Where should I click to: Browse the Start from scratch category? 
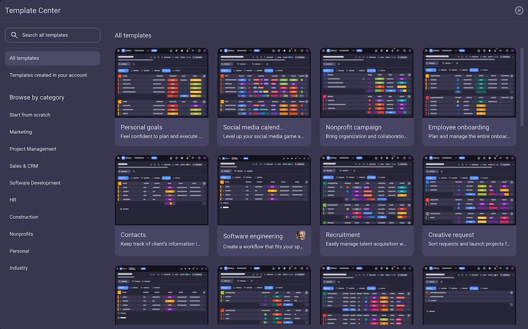pyautogui.click(x=30, y=115)
